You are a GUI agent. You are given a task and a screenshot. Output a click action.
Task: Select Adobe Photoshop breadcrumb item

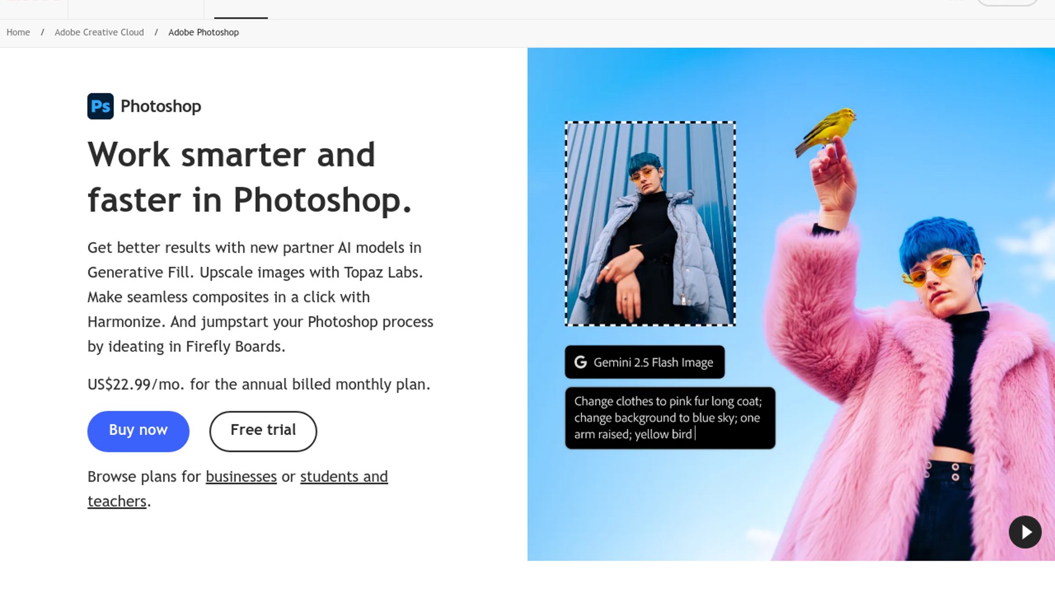tap(203, 32)
